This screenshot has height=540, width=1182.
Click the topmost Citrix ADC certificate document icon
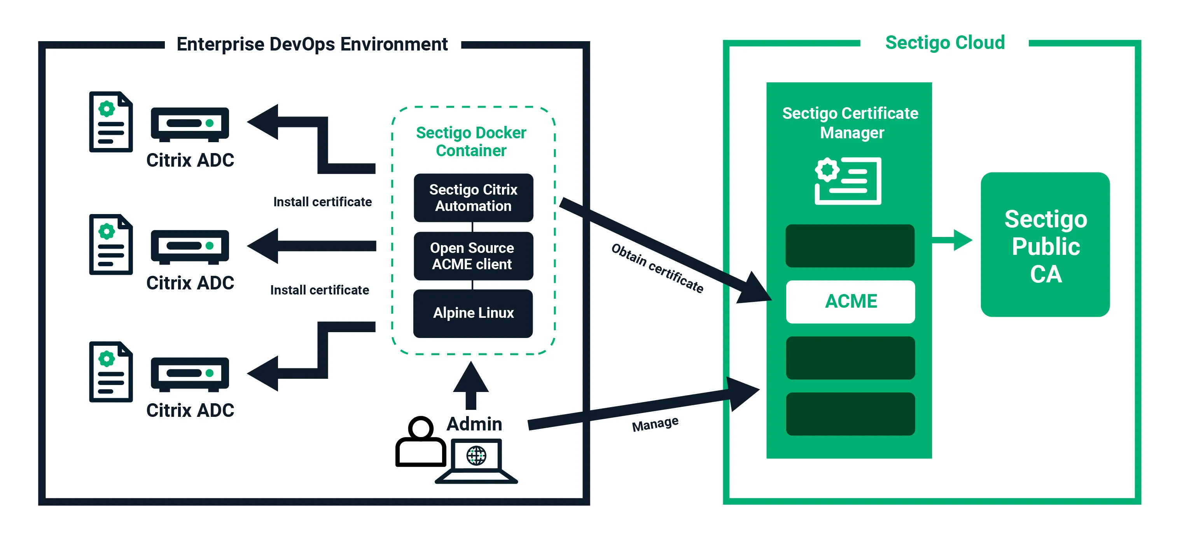coord(111,122)
